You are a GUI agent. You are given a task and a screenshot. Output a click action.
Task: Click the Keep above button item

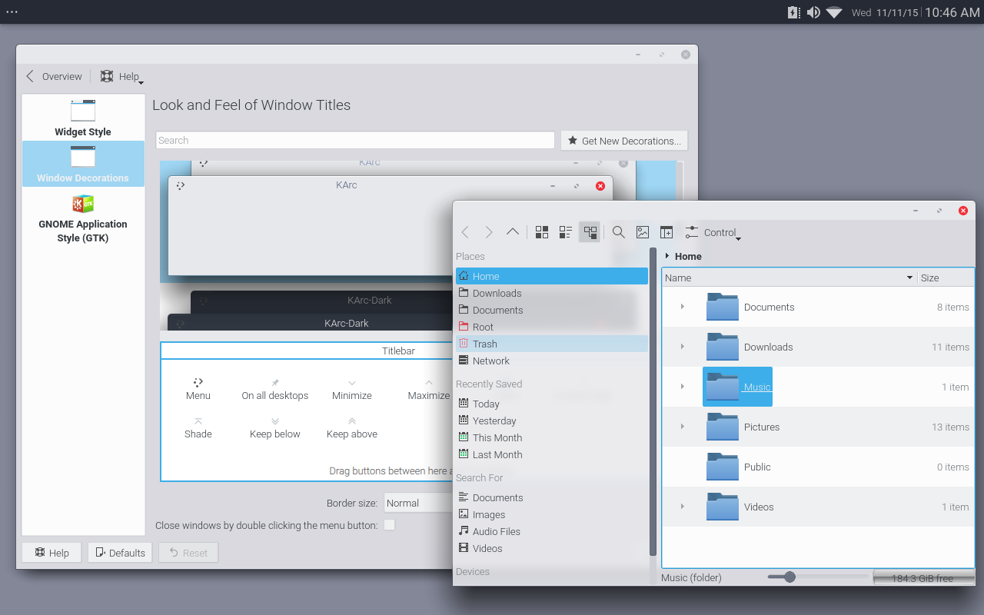352,427
